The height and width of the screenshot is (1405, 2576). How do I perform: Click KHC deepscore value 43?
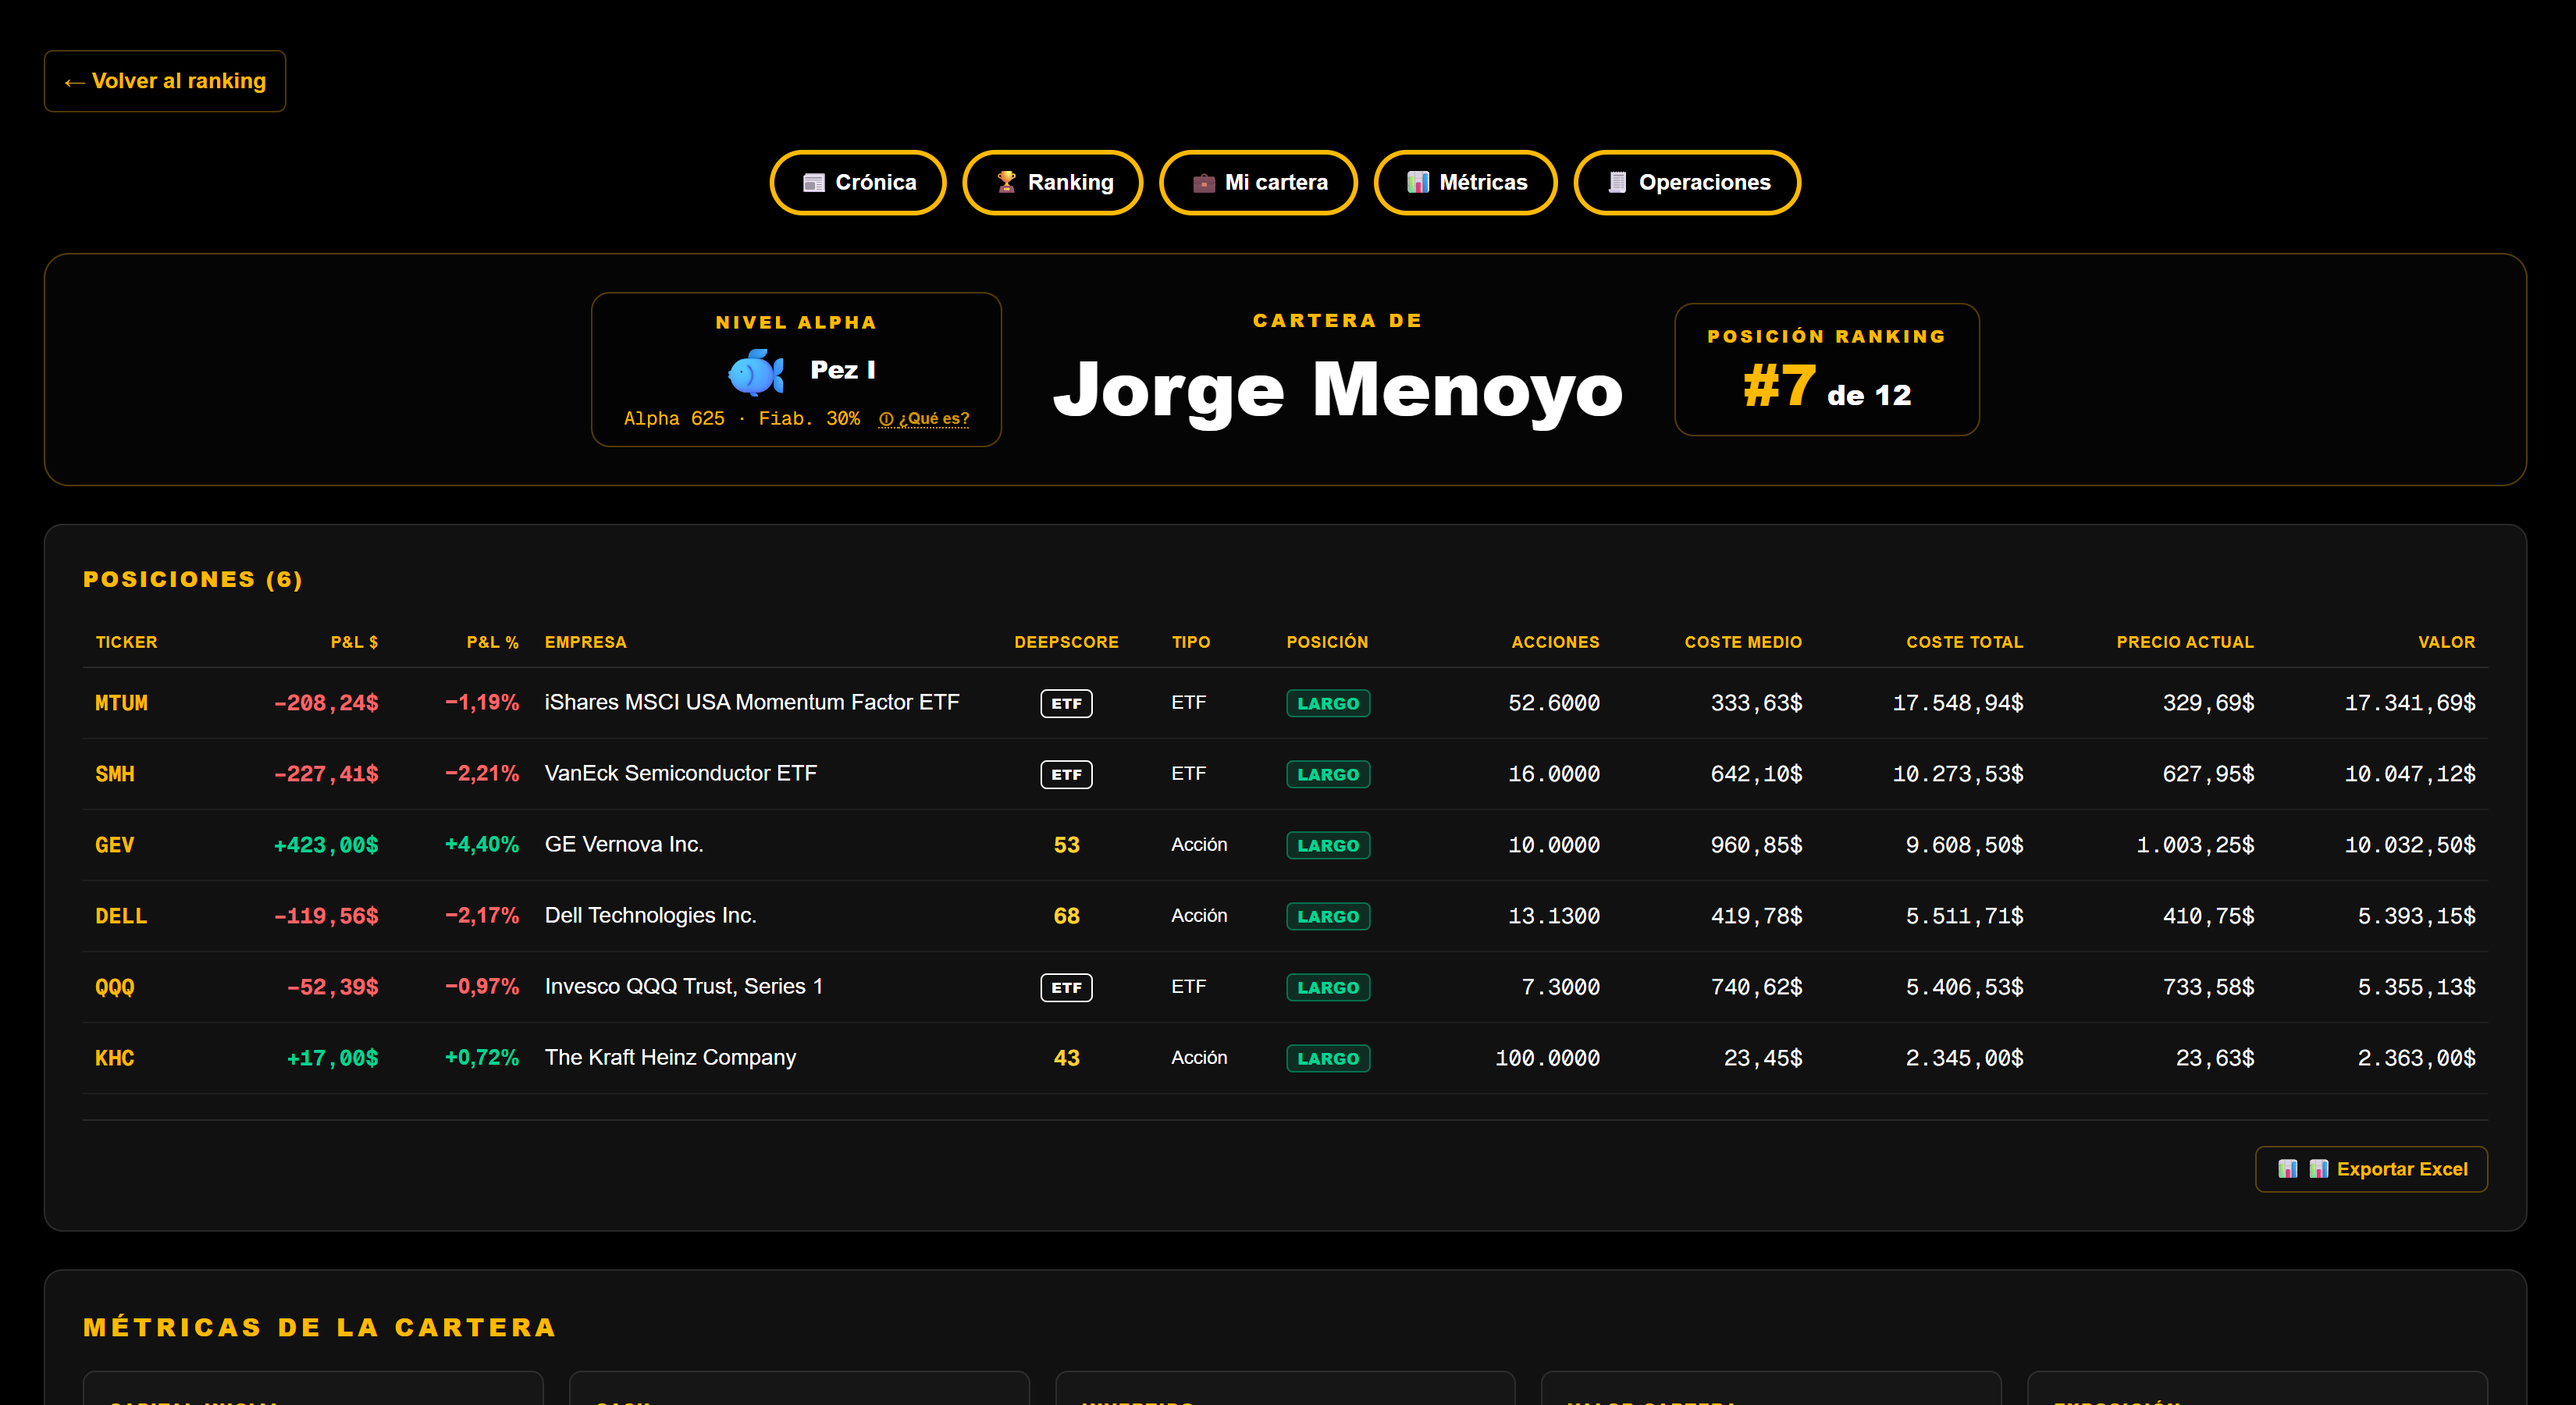click(x=1066, y=1058)
